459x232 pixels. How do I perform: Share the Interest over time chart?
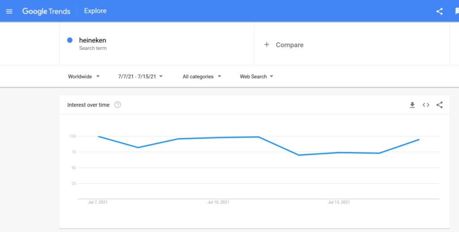click(x=439, y=105)
